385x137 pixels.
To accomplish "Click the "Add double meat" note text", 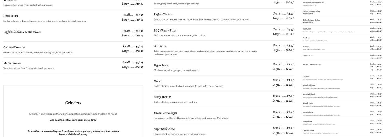I will coord(73,120).
